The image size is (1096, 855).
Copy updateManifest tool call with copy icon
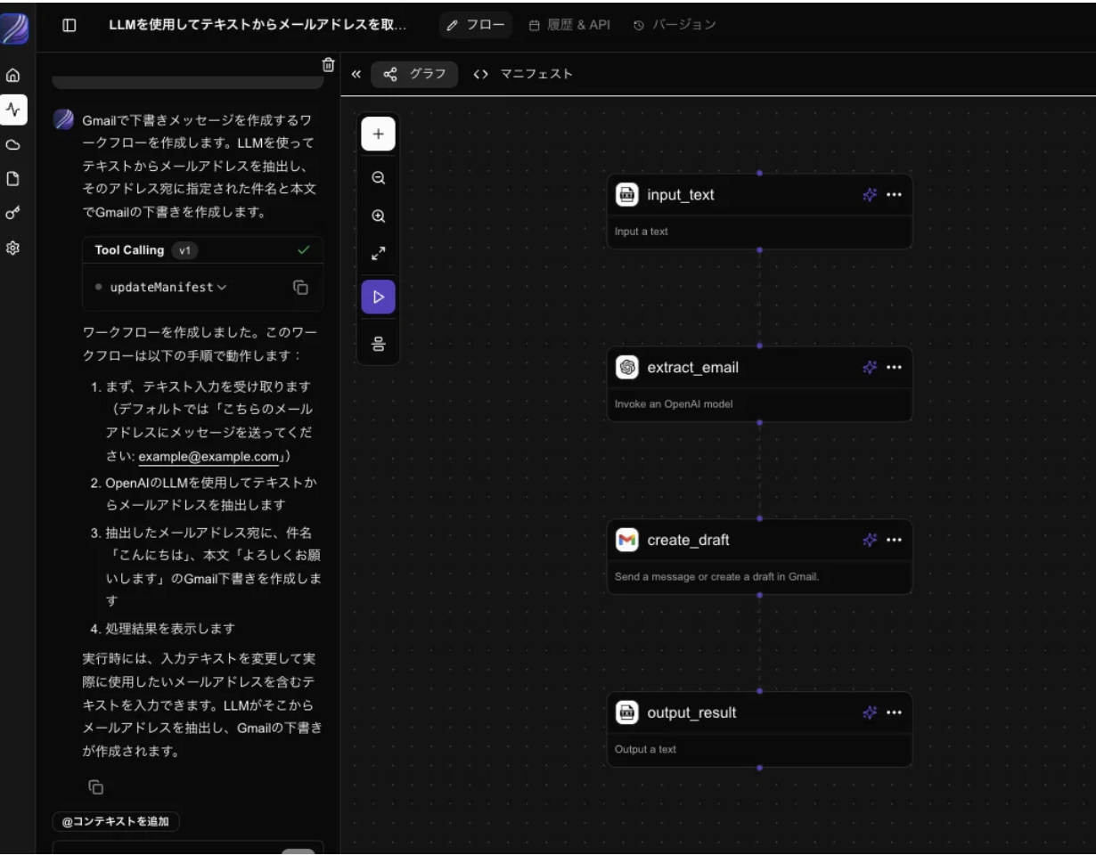300,287
